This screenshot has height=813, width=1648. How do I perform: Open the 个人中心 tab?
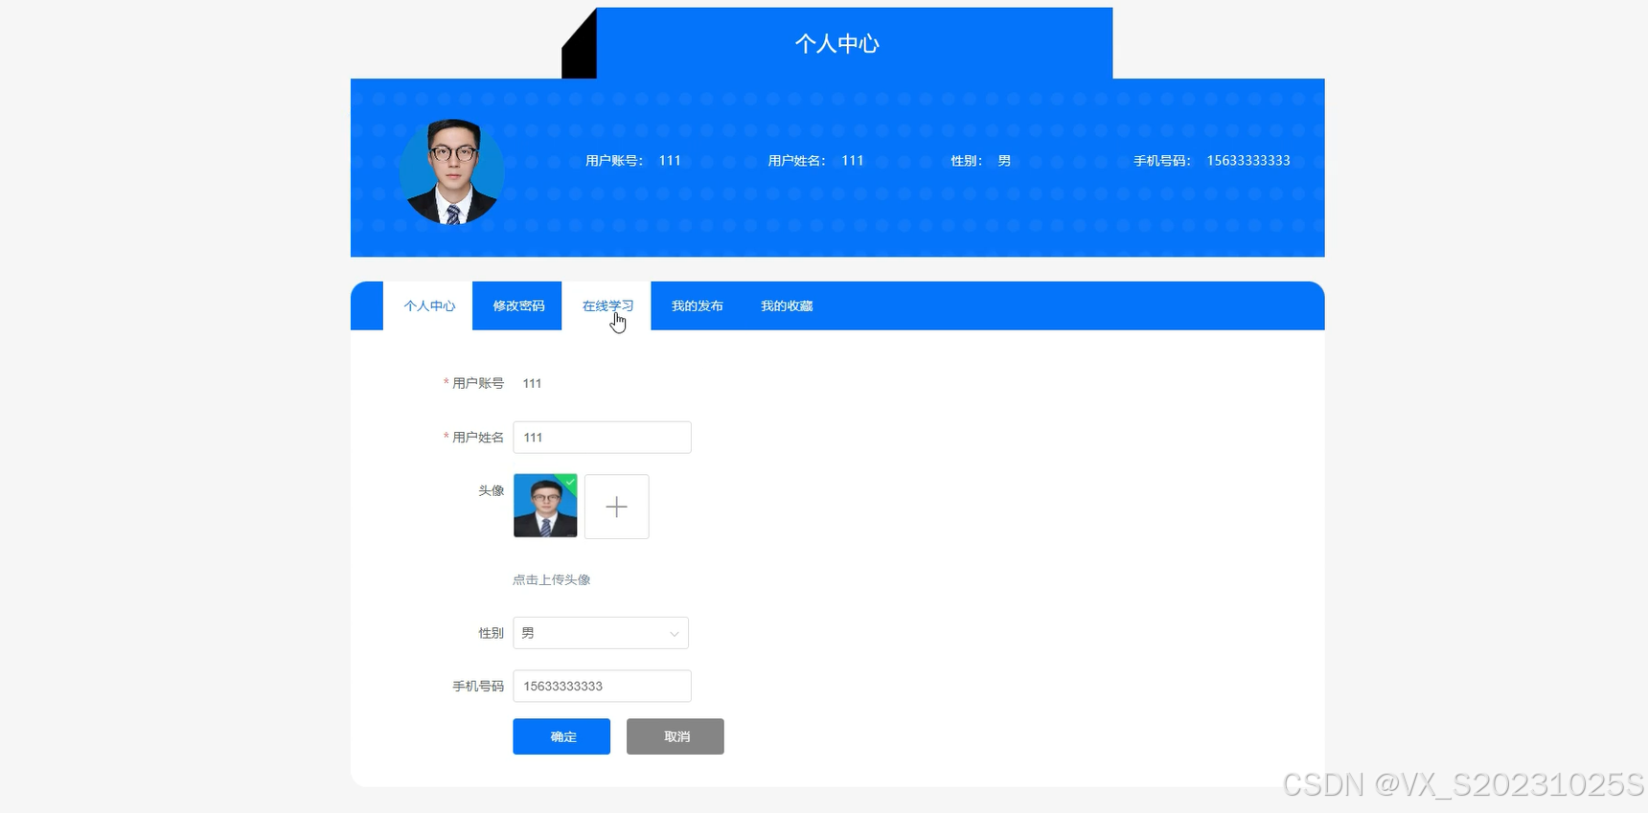[428, 305]
